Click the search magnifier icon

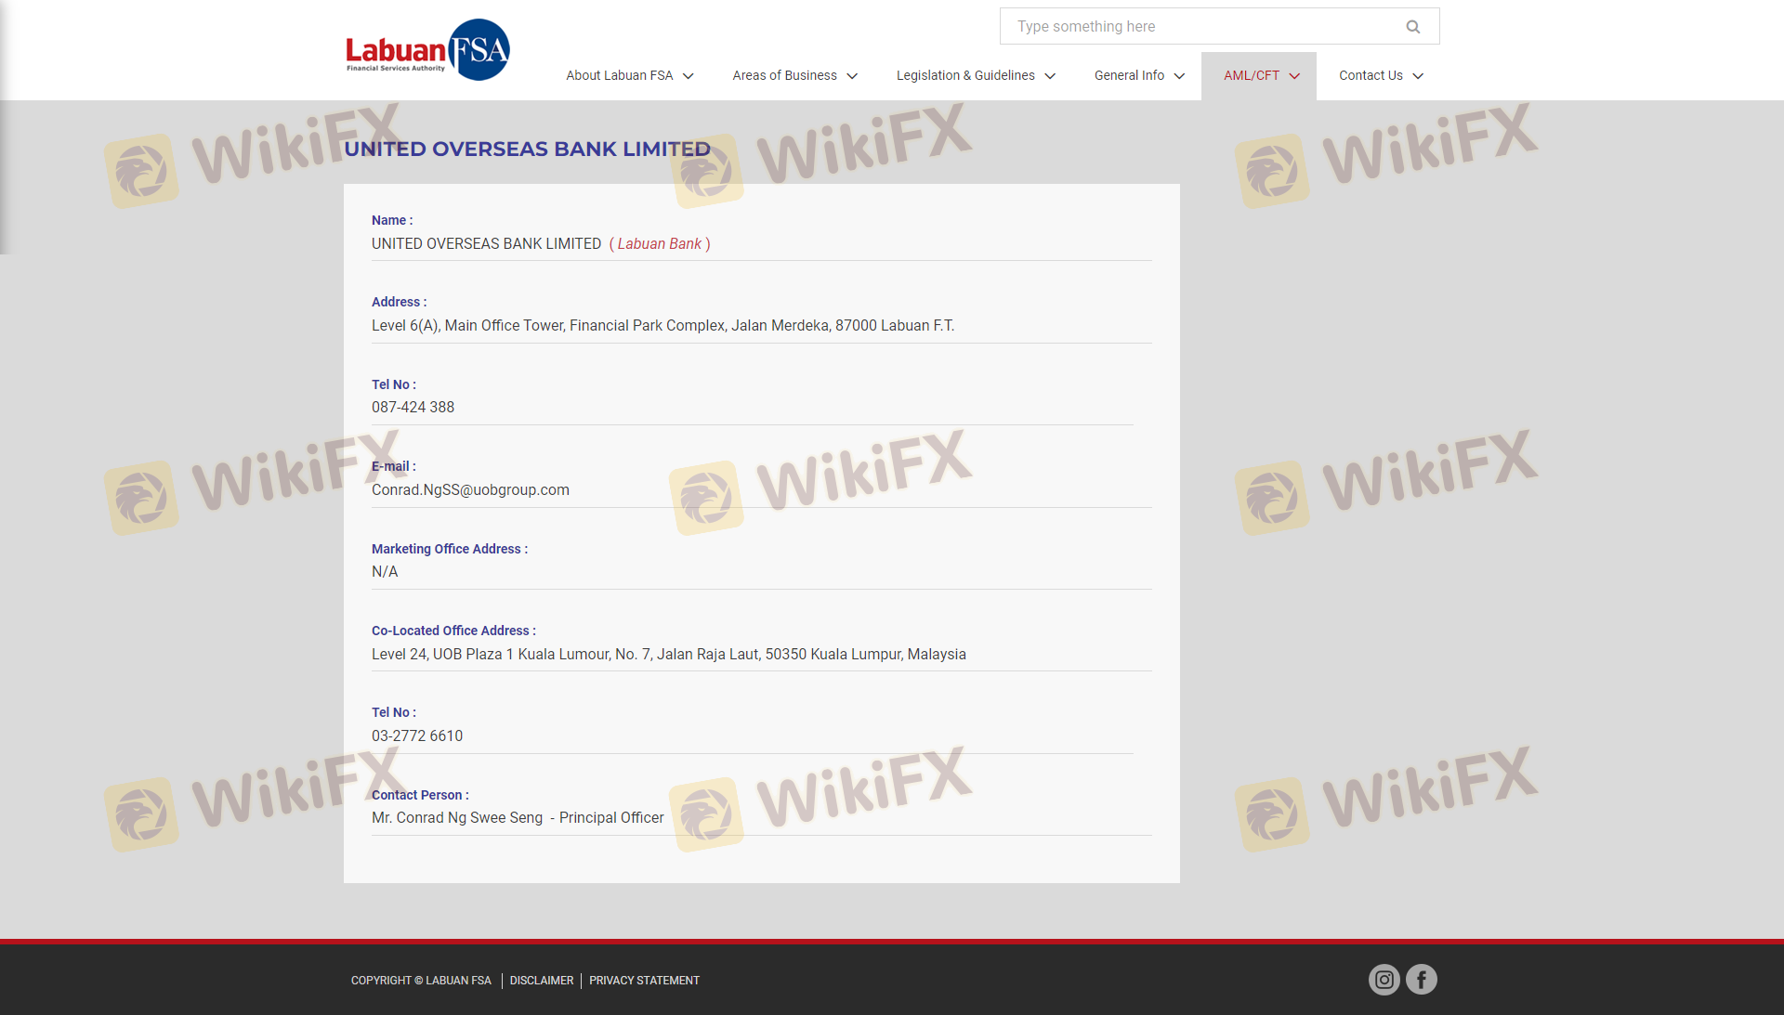coord(1413,27)
